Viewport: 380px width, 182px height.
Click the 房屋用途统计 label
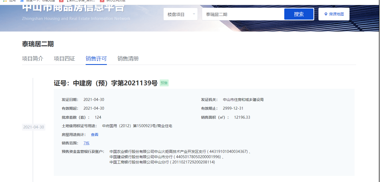[x=74, y=135]
